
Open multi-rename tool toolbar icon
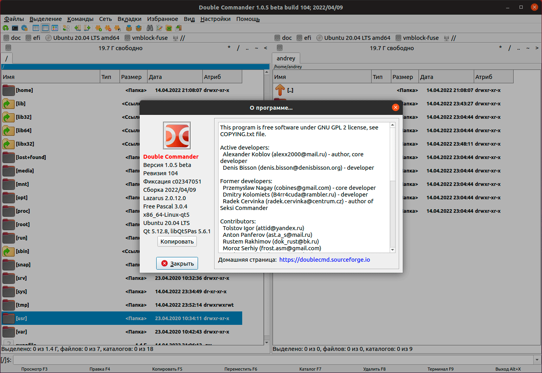[159, 28]
